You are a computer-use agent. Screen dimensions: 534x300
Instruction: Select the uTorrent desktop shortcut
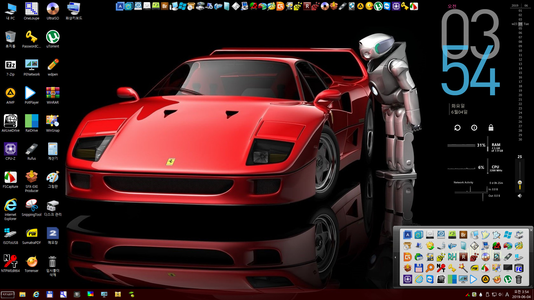click(53, 39)
